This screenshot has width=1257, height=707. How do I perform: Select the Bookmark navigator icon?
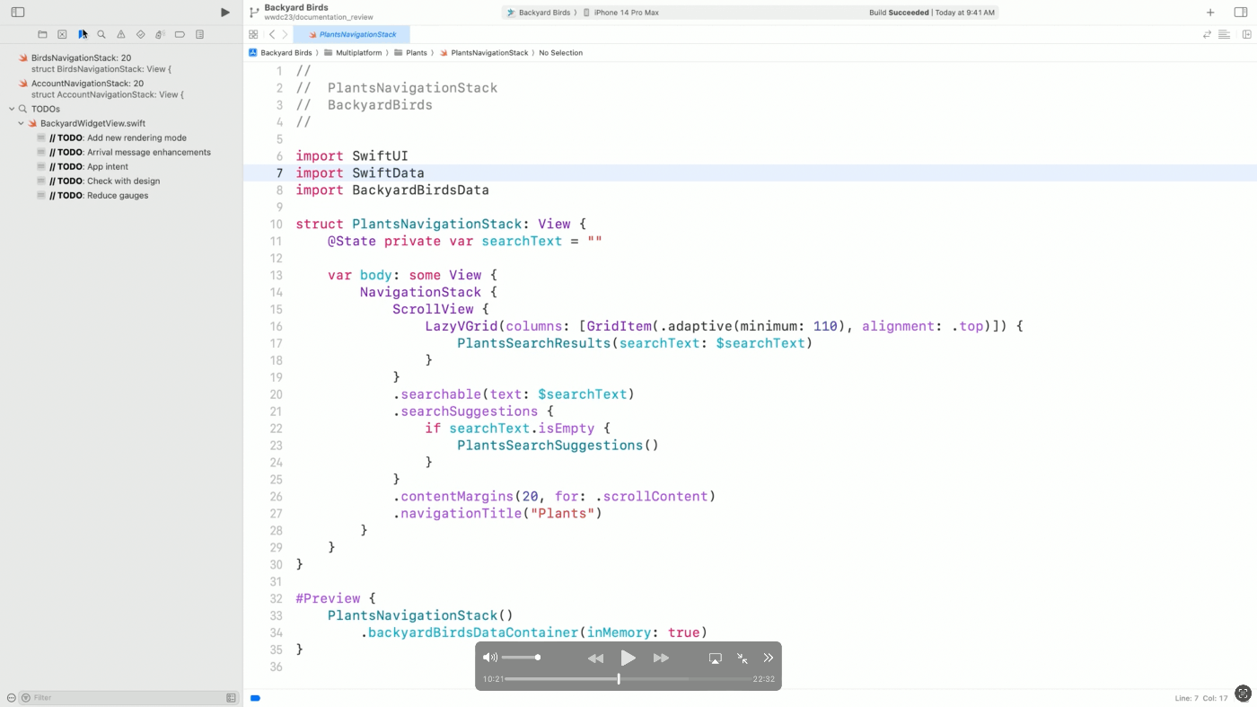[x=82, y=34]
